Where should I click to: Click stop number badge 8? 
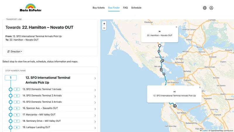point(17,128)
